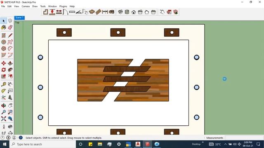Open the Camera menu
This screenshot has height=148, width=264.
click(x=26, y=6)
